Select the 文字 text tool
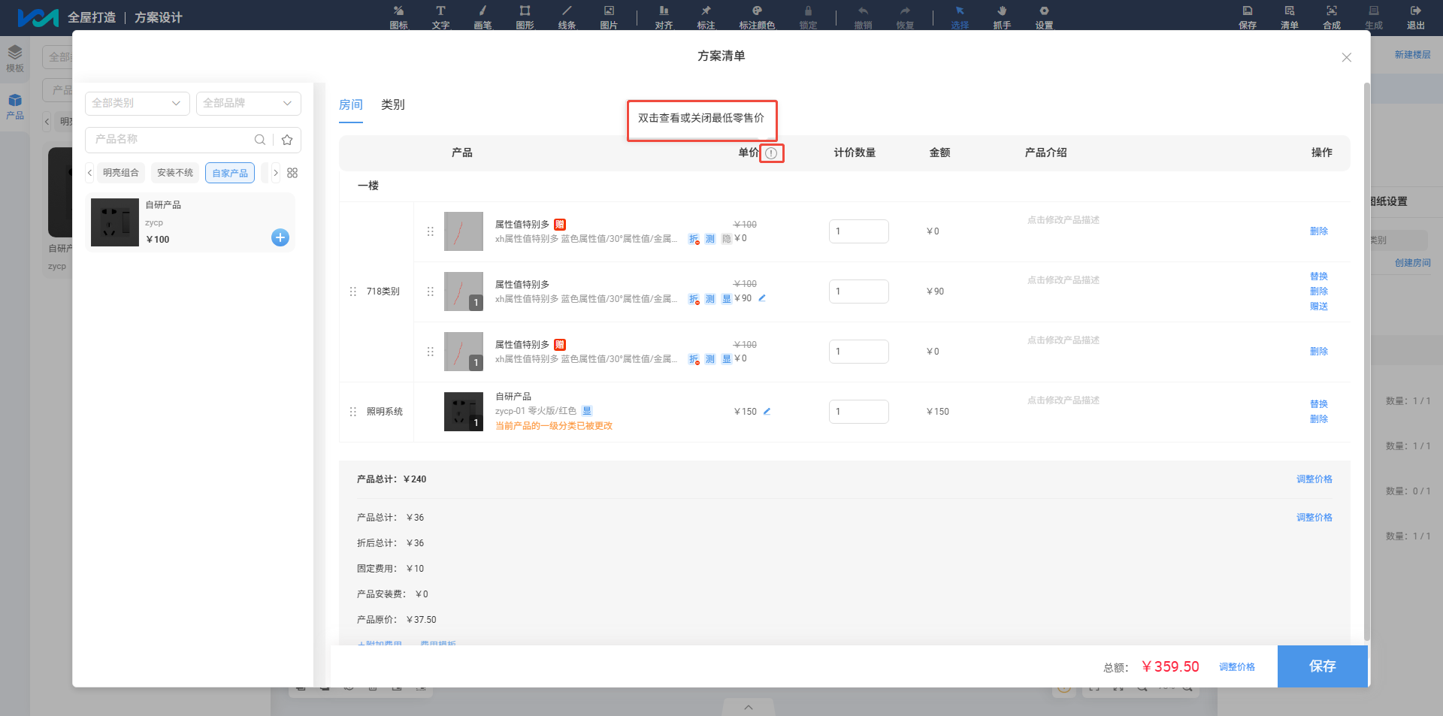The height and width of the screenshot is (716, 1443). (440, 17)
